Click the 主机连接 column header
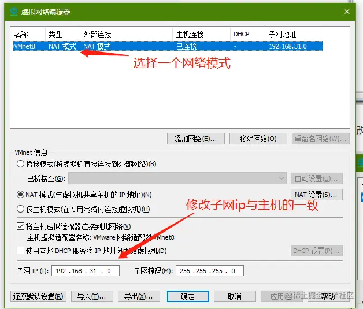 (x=190, y=34)
